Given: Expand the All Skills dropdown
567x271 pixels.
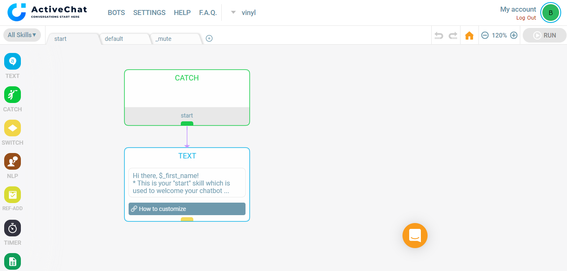Looking at the screenshot, I should point(22,35).
